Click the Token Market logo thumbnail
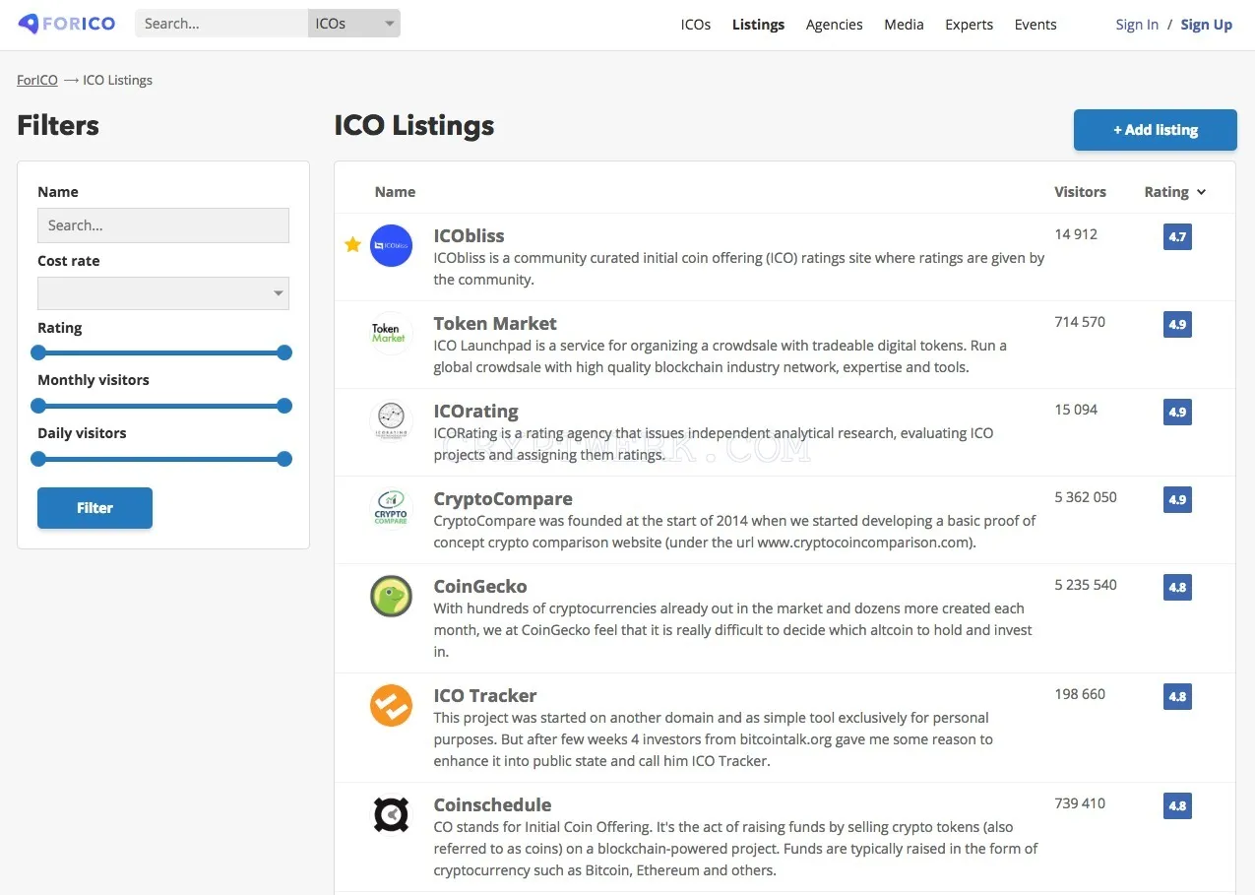Image resolution: width=1255 pixels, height=895 pixels. (389, 333)
